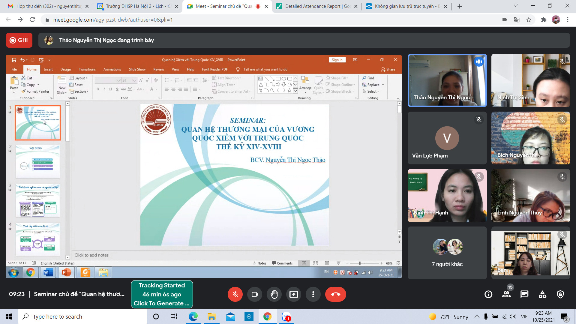Open Chrome extensions puzzle icon
Viewport: 576px width, 324px height.
(544, 20)
